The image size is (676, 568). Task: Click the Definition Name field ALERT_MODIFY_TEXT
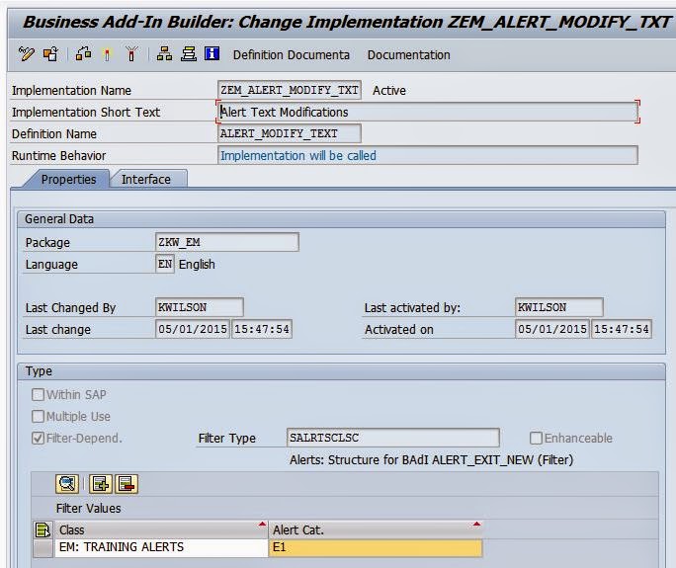(x=290, y=133)
